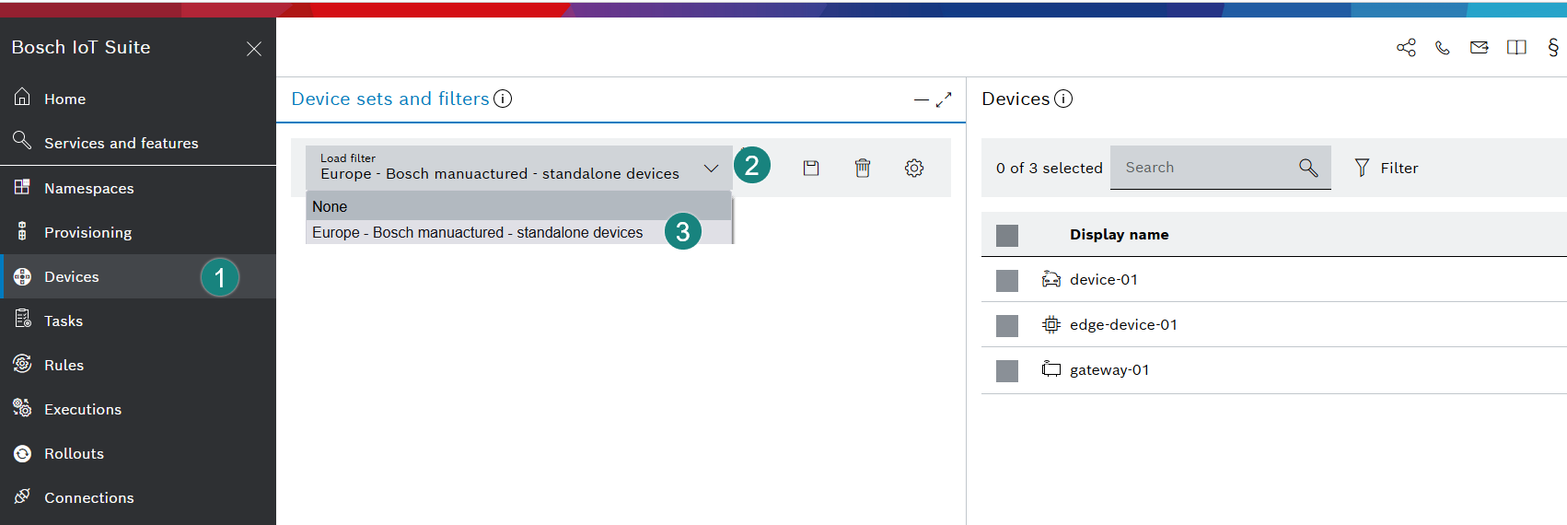Click the share icon in the top bar

tap(1406, 48)
